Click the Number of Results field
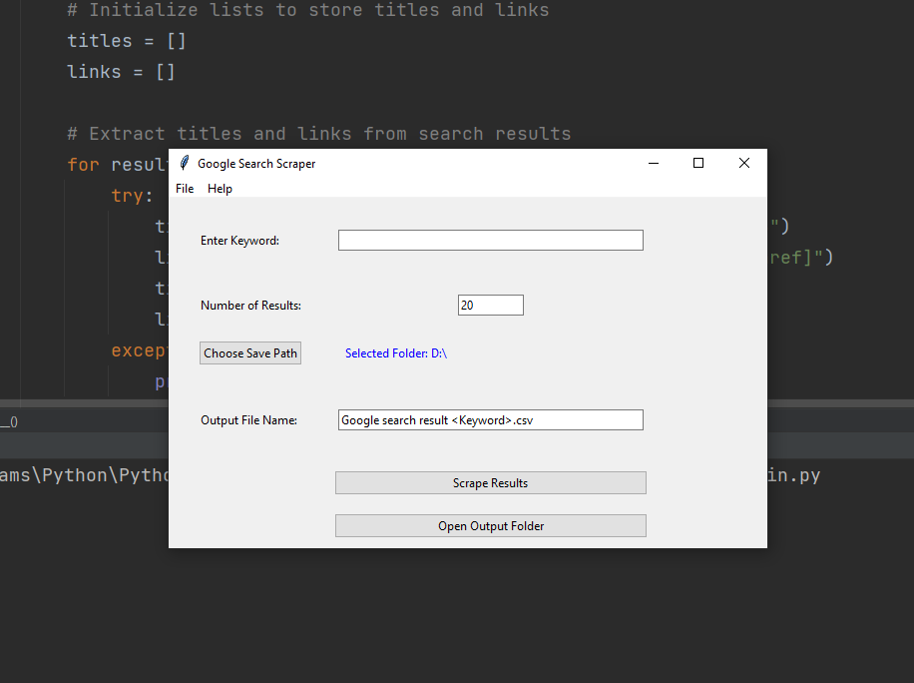The height and width of the screenshot is (683, 914). [490, 306]
